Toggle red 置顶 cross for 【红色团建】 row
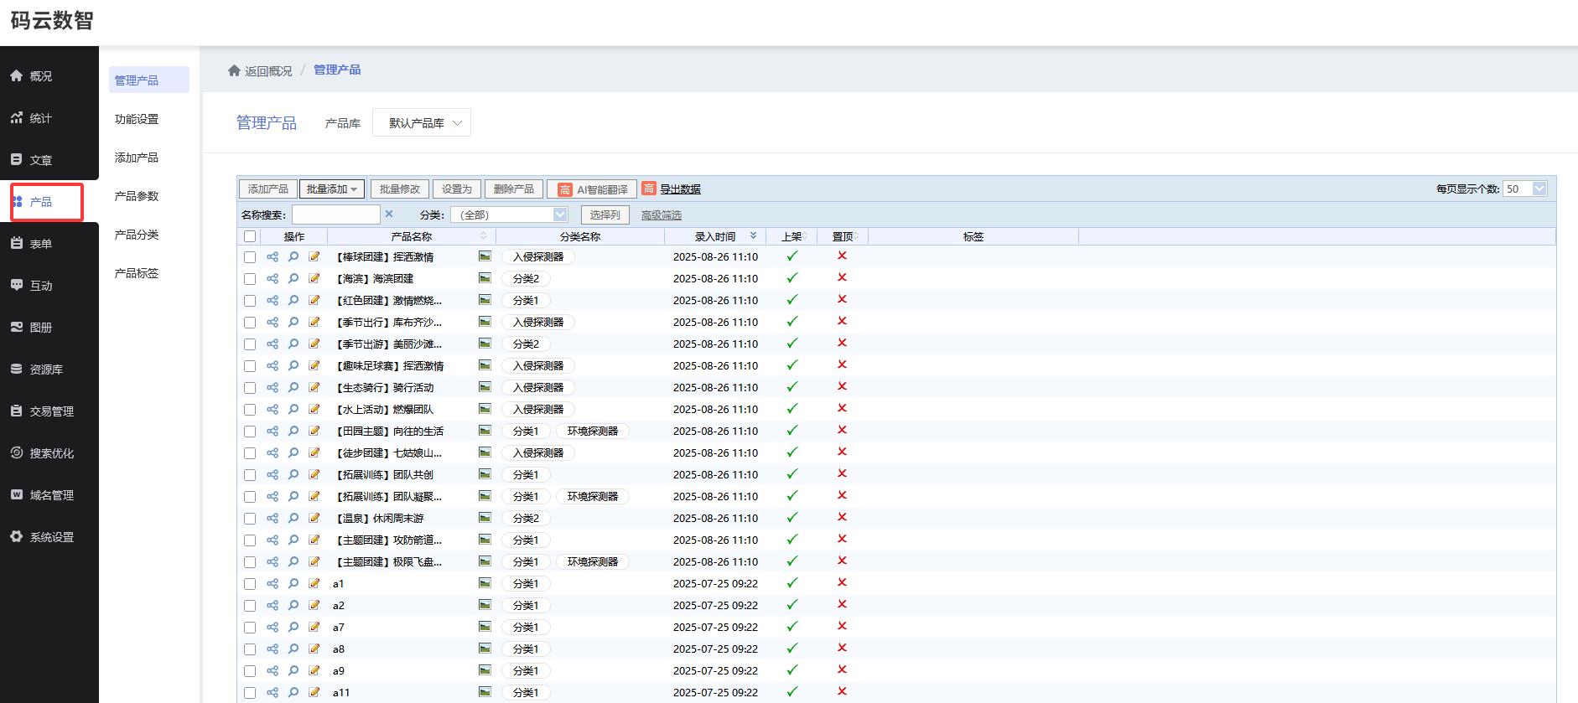 click(x=842, y=299)
